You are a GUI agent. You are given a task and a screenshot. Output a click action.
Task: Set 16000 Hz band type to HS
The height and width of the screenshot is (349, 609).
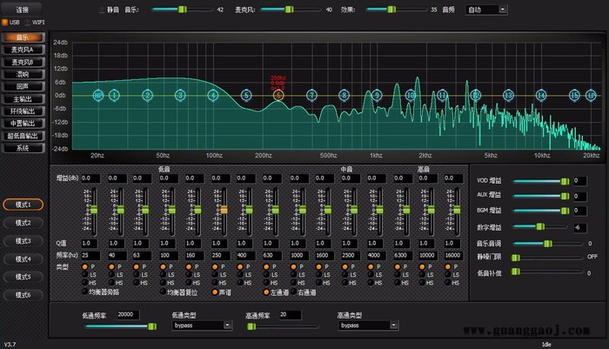click(448, 283)
